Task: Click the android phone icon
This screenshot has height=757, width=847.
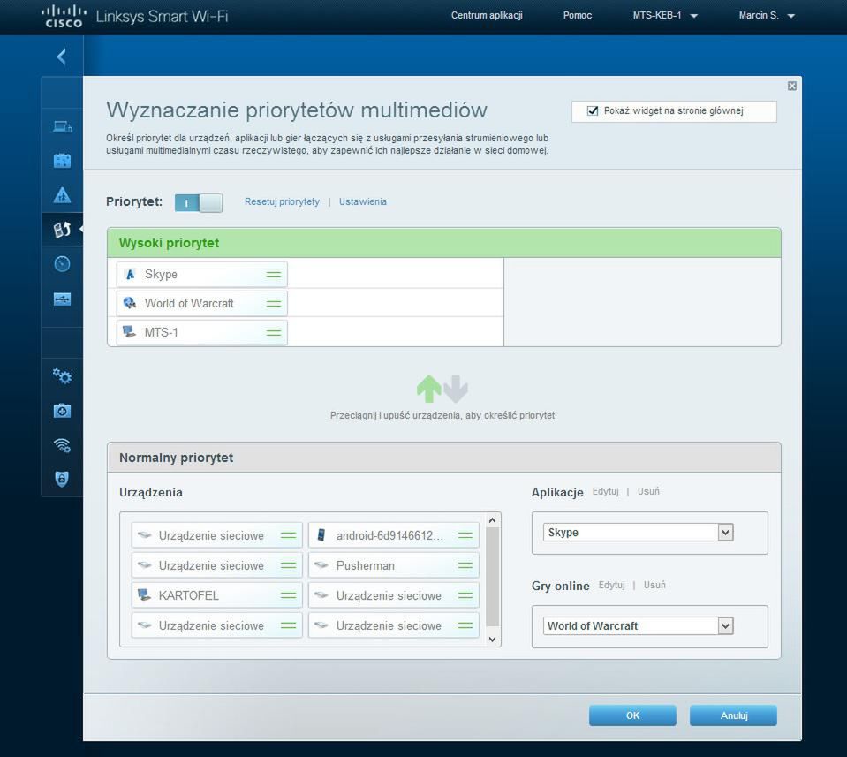Action: click(x=321, y=535)
